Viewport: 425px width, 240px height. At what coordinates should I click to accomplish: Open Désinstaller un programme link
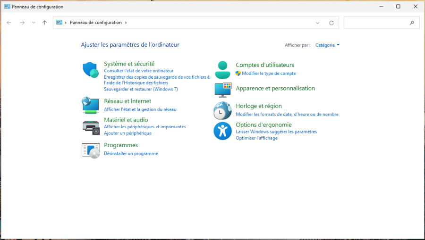(x=131, y=154)
